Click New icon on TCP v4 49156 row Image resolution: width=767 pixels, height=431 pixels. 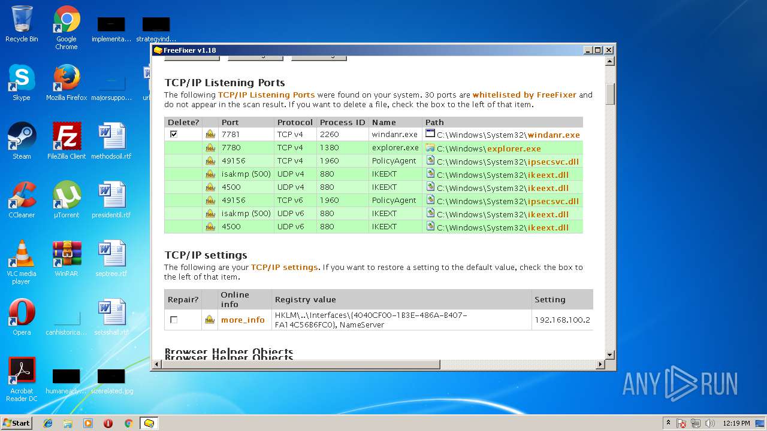click(210, 161)
